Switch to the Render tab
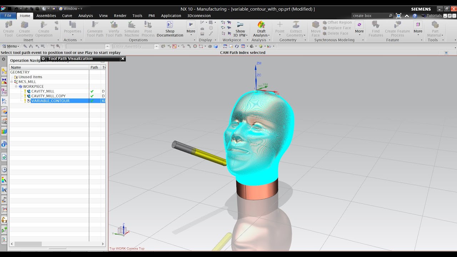 [x=120, y=16]
